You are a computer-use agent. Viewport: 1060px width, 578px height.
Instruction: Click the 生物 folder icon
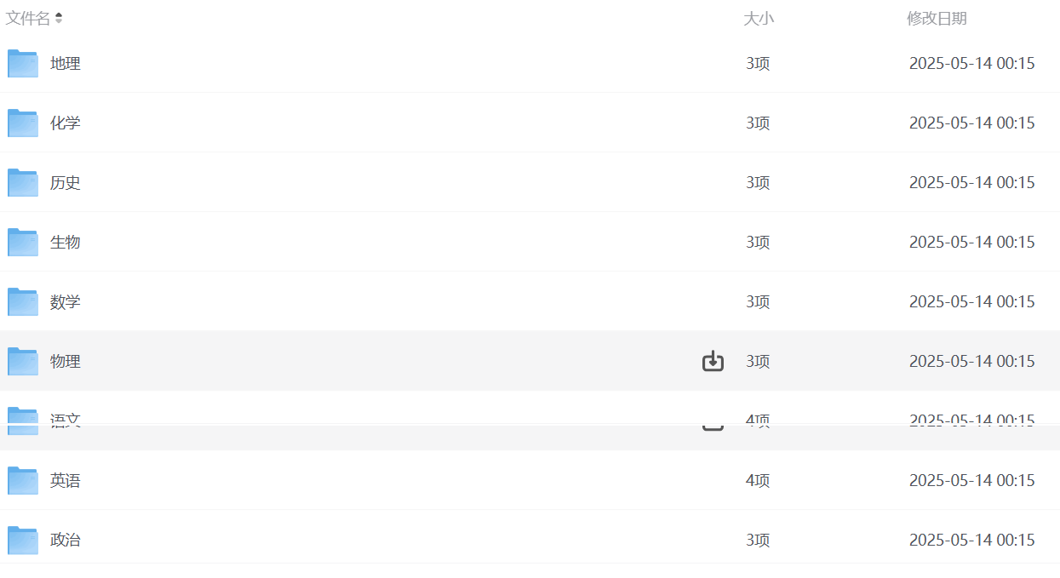click(23, 243)
